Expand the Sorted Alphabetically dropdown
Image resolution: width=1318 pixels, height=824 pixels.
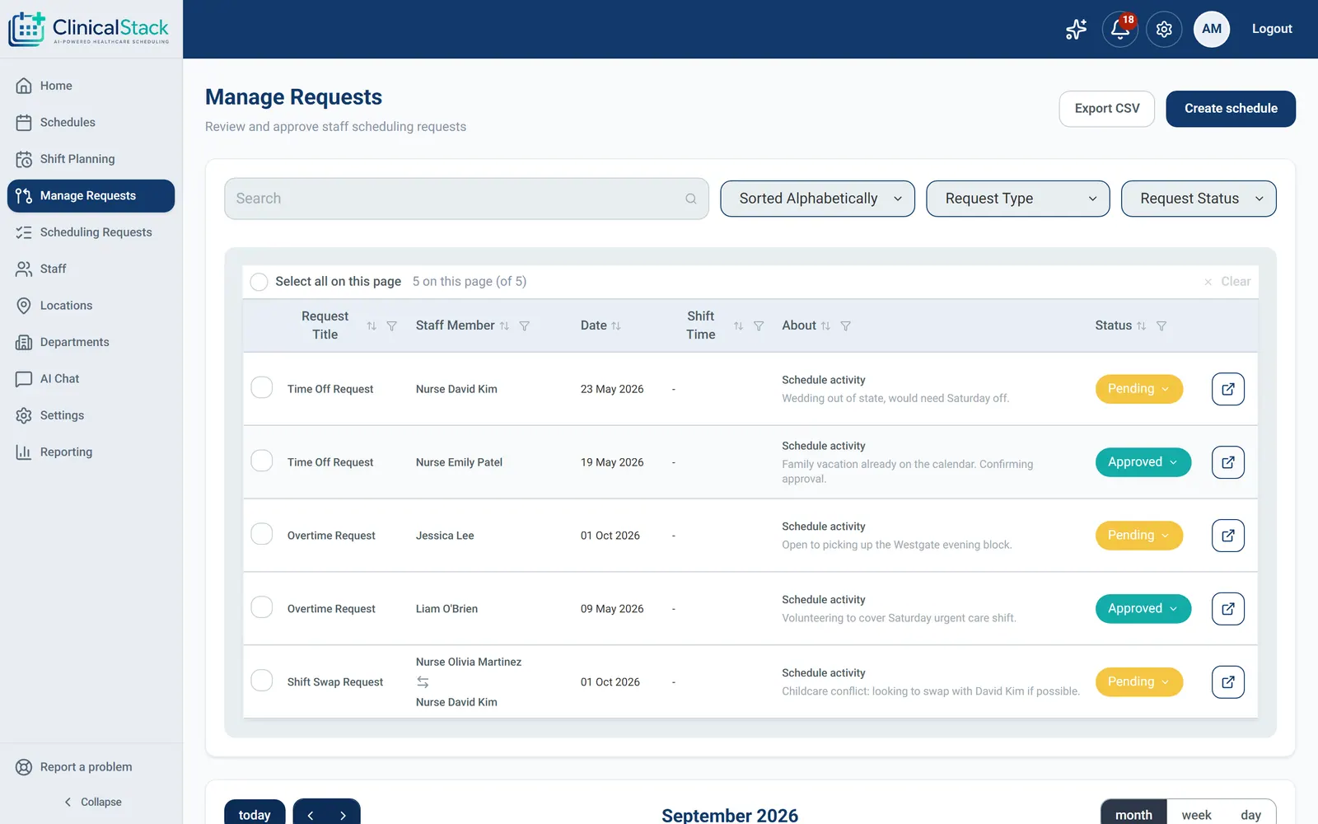817,199
